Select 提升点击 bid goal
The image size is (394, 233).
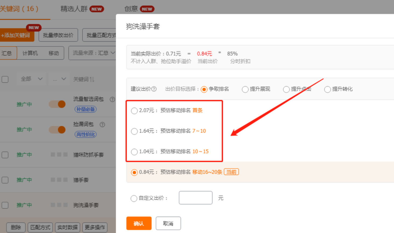286,89
